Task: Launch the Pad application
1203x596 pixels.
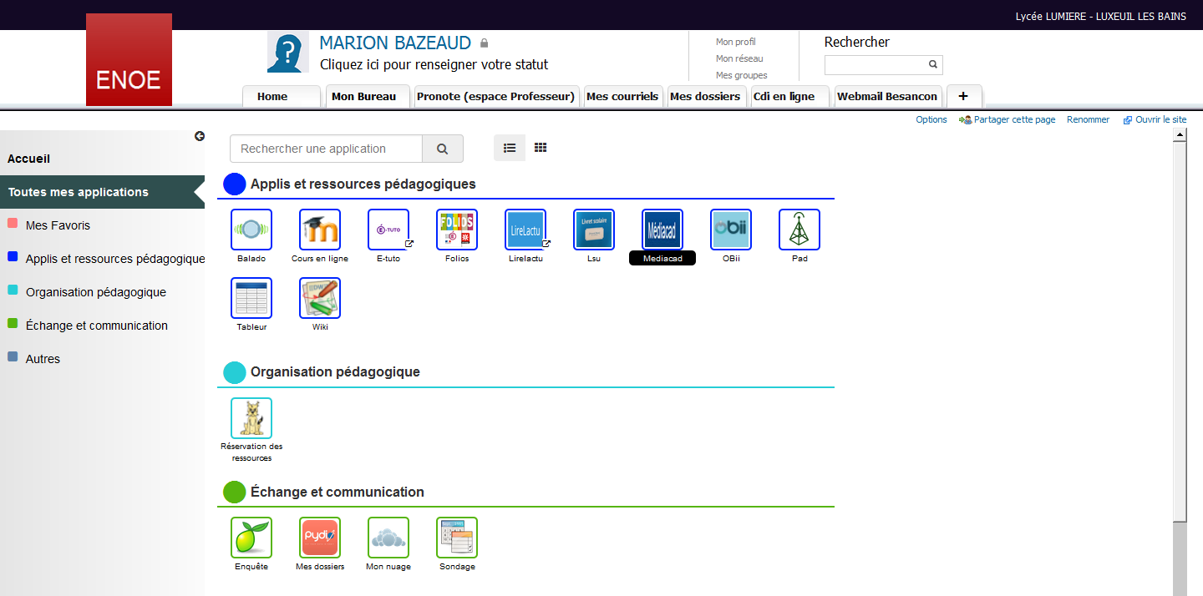Action: (x=799, y=230)
